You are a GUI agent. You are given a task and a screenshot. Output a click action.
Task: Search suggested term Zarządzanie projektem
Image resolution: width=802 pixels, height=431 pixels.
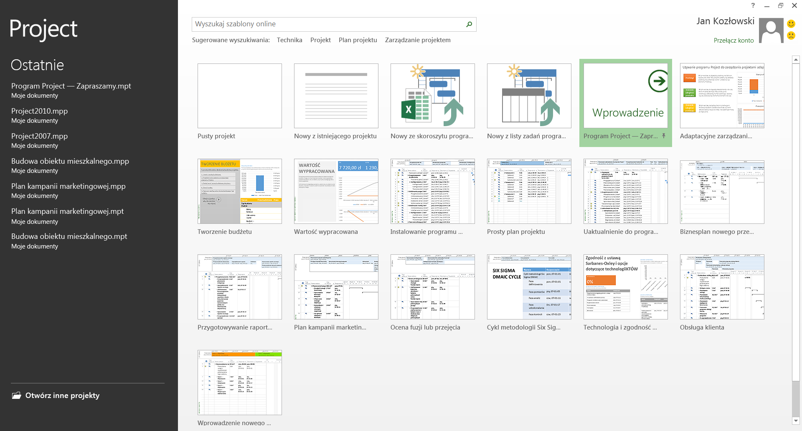[418, 40]
